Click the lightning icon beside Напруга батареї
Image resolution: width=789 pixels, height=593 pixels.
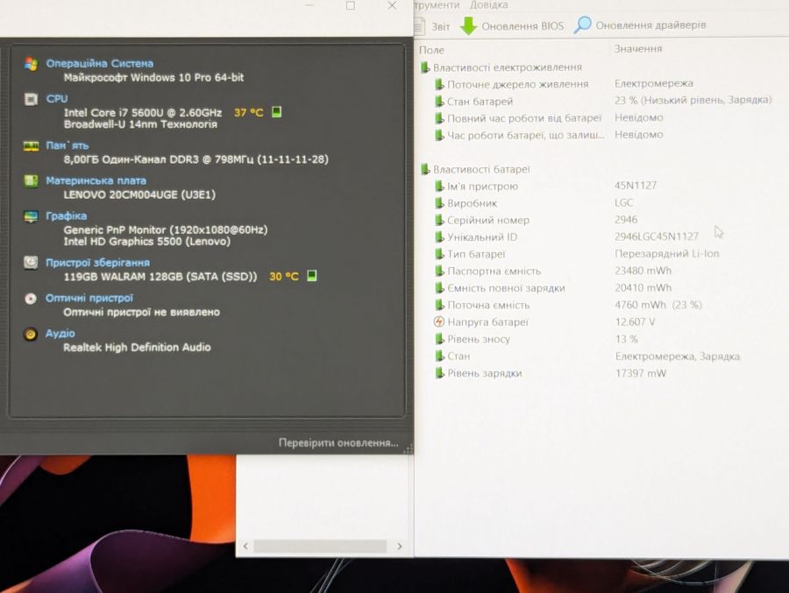(x=439, y=321)
